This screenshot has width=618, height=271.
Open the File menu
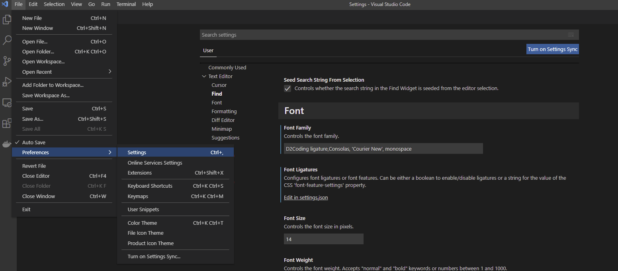point(19,4)
